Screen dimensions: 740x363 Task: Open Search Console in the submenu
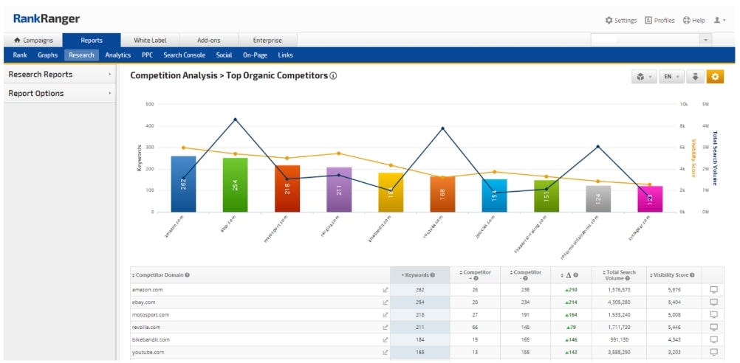pos(185,55)
